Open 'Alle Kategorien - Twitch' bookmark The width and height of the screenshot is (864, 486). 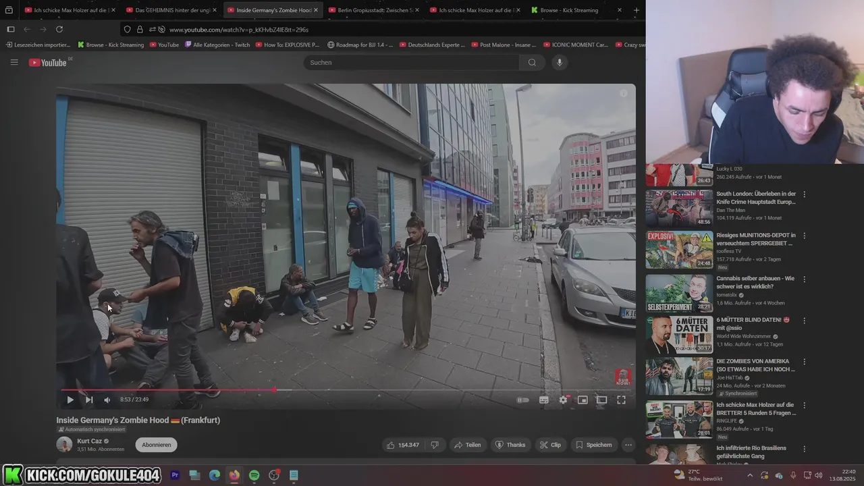point(217,45)
